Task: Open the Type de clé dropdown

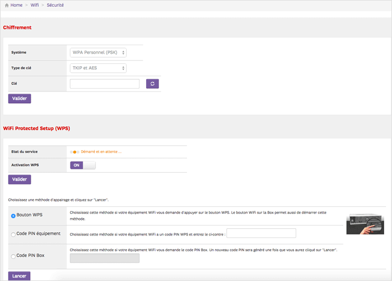Action: pyautogui.click(x=99, y=68)
